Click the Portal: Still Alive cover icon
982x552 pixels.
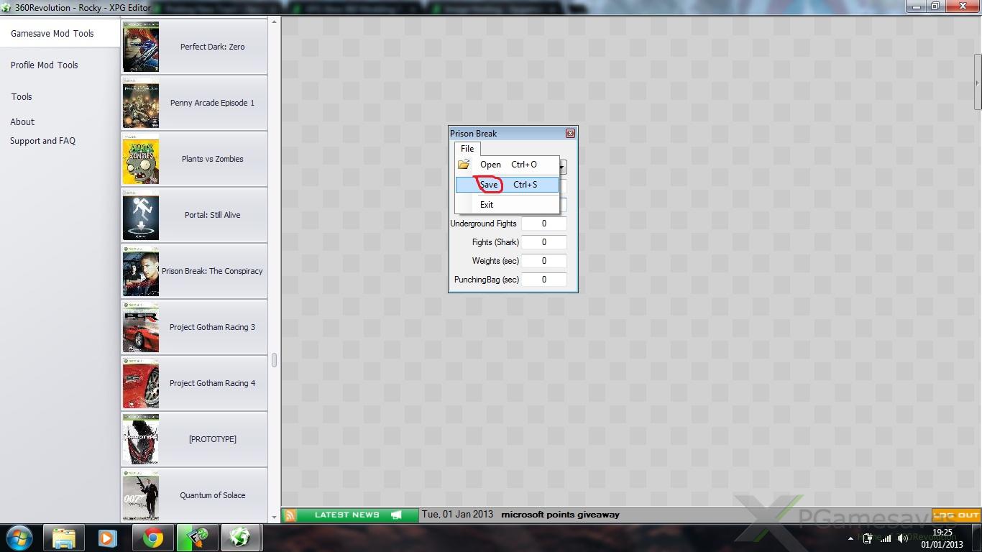[x=141, y=215]
